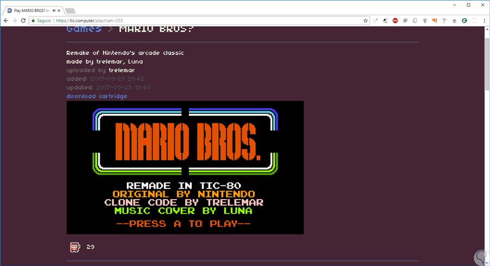Open a new tab with the blank tab button
Viewport: 490px width, 266px height.
pyautogui.click(x=70, y=11)
